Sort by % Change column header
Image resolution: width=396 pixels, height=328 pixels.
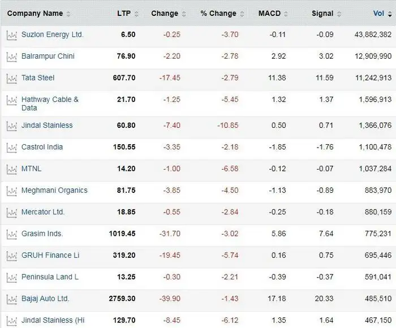219,14
